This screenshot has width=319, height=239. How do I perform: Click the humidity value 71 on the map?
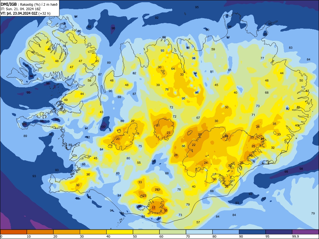coord(253,115)
